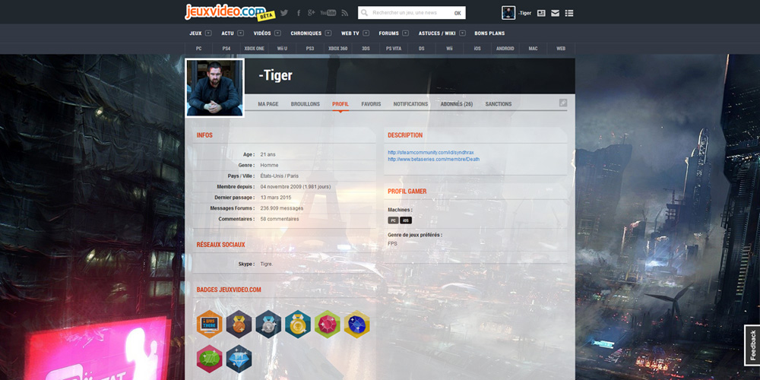The image size is (760, 380).
Task: Open the FORUMS menu label
Action: [388, 33]
